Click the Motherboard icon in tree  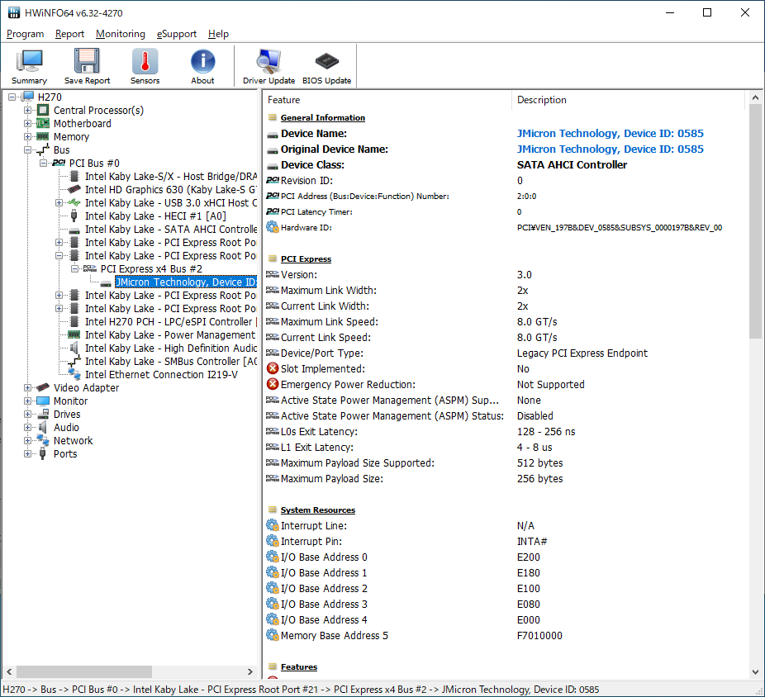tap(43, 123)
